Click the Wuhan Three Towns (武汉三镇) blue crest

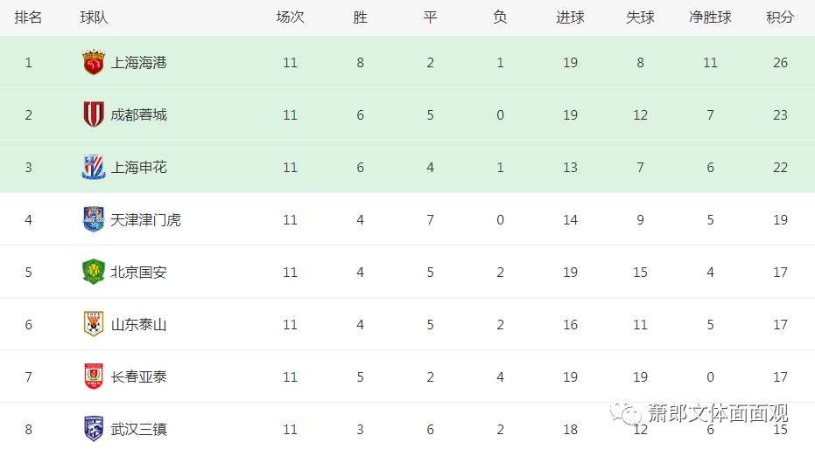(x=94, y=429)
